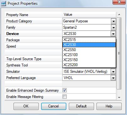127x115 pixels.
Task: Expand the Family dropdown arrow
Action: 113,27
